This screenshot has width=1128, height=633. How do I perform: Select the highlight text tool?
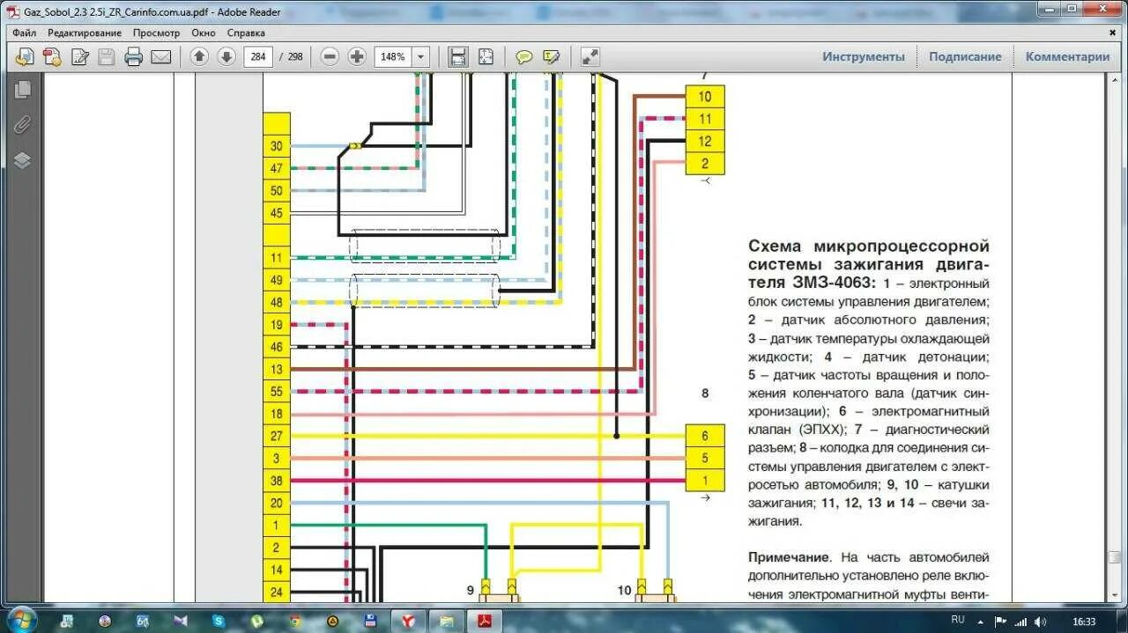click(x=552, y=56)
